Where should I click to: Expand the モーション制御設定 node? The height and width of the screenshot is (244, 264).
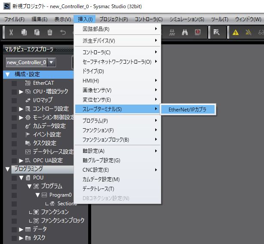pos(21,117)
